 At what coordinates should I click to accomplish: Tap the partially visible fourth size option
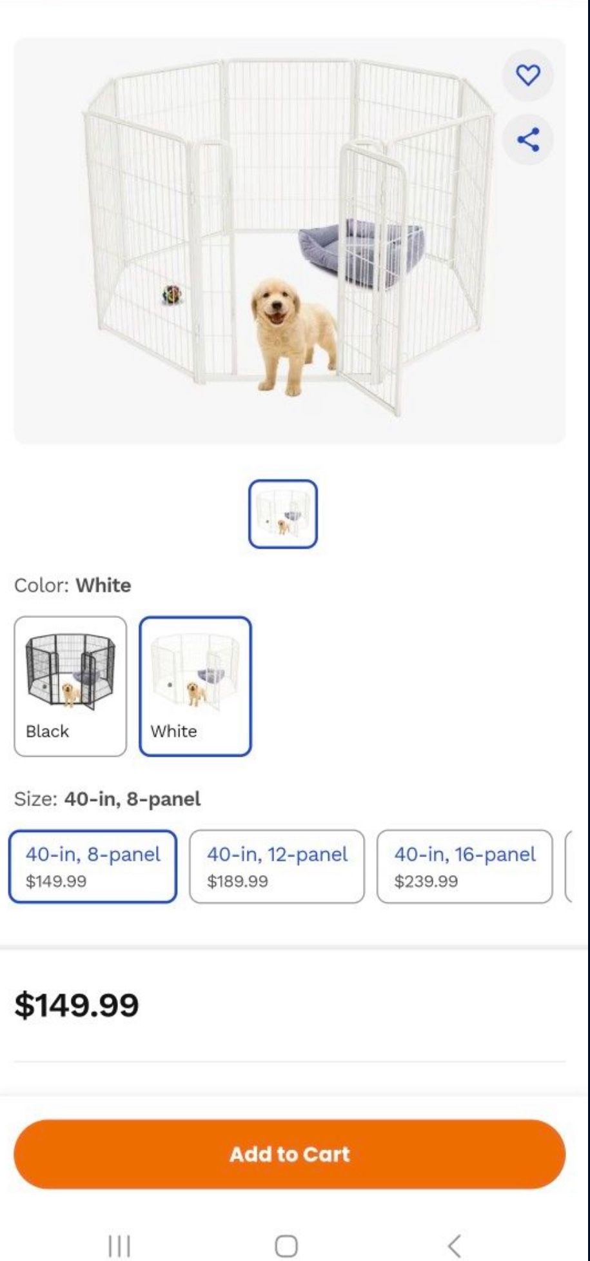click(569, 866)
